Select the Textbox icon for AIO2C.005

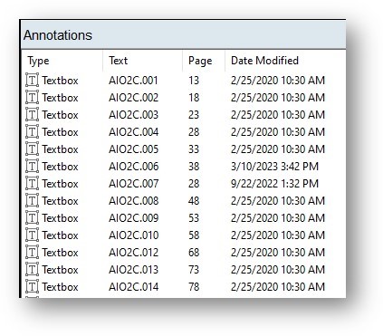[x=32, y=149]
